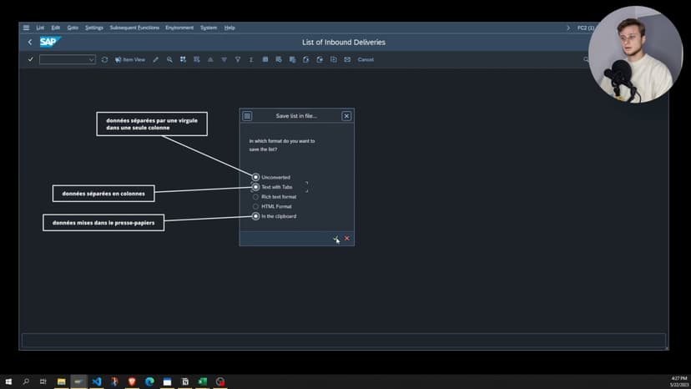The height and width of the screenshot is (389, 691).
Task: Go back using the left chevron arrow
Action: [30, 42]
